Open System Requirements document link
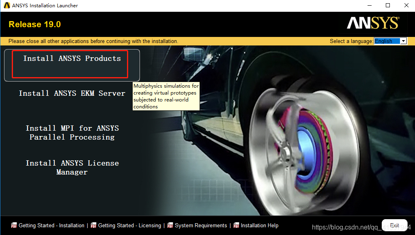The image size is (415, 235). click(201, 226)
